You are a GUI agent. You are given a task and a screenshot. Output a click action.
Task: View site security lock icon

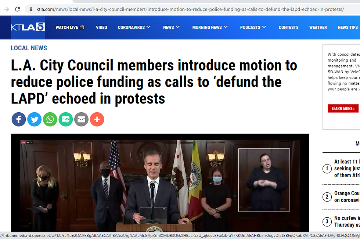30,9
